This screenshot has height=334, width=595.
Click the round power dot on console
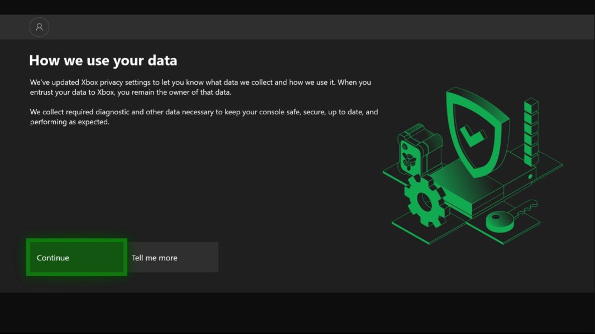coord(530,178)
